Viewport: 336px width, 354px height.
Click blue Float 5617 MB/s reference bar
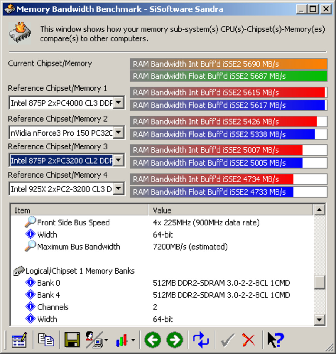tap(229, 105)
